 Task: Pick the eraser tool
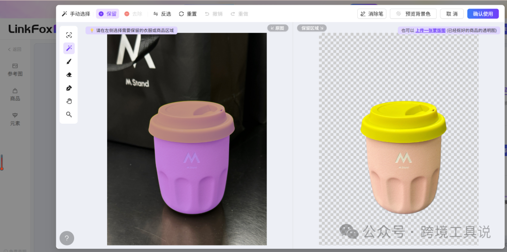[x=69, y=75]
